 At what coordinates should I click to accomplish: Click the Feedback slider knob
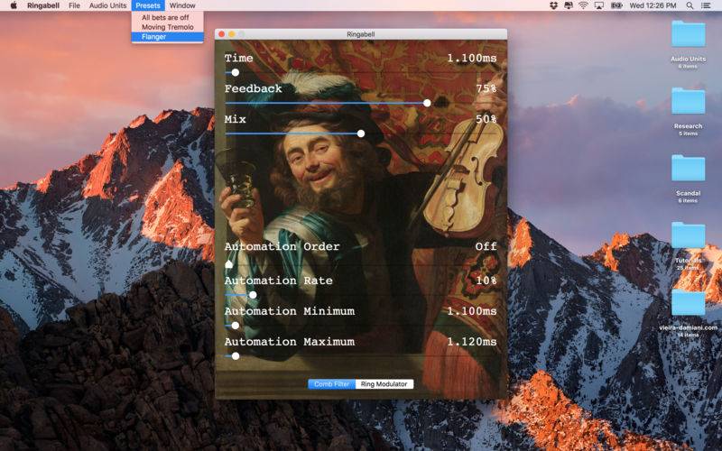[x=427, y=103]
